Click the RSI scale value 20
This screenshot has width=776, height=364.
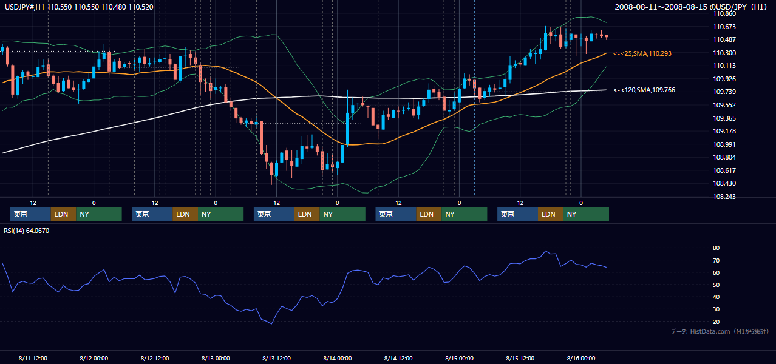click(716, 322)
